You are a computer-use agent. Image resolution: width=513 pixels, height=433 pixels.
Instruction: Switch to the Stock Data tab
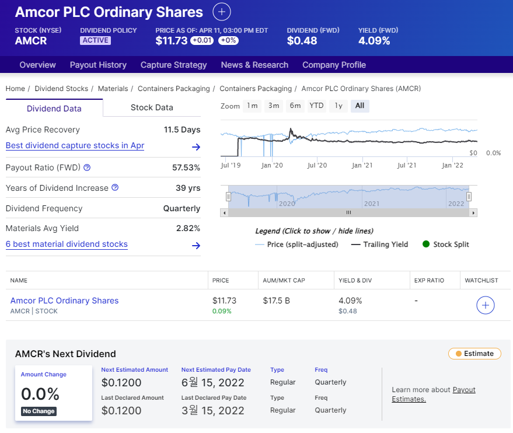point(152,107)
